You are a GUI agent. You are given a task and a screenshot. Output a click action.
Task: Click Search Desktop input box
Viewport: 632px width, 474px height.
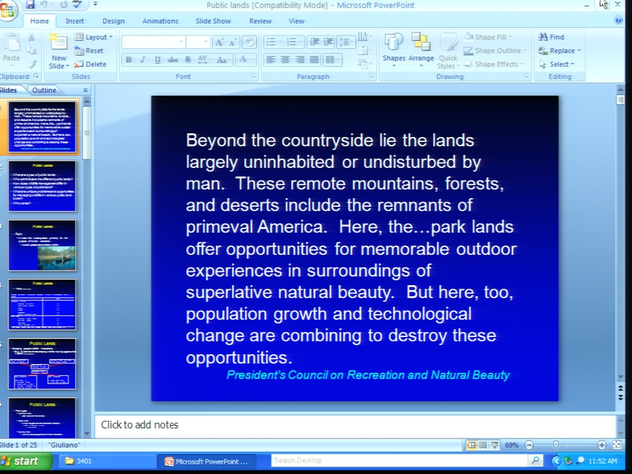(399, 460)
